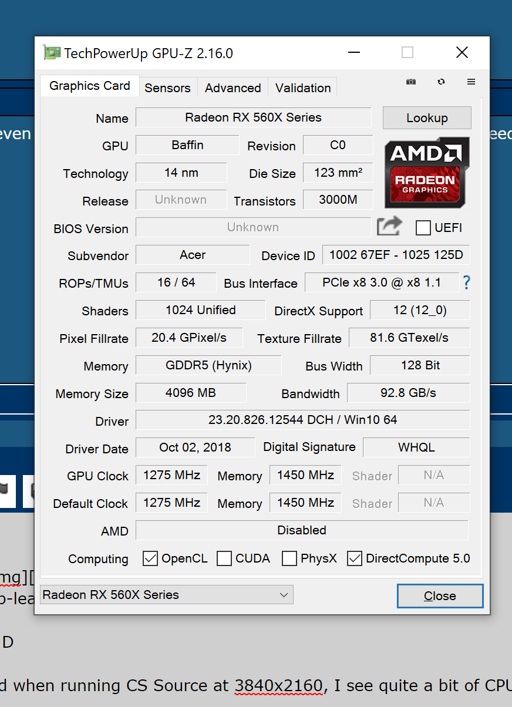
Task: Click the Device ID value 1002 67EF - 1025 125D
Action: 396,254
